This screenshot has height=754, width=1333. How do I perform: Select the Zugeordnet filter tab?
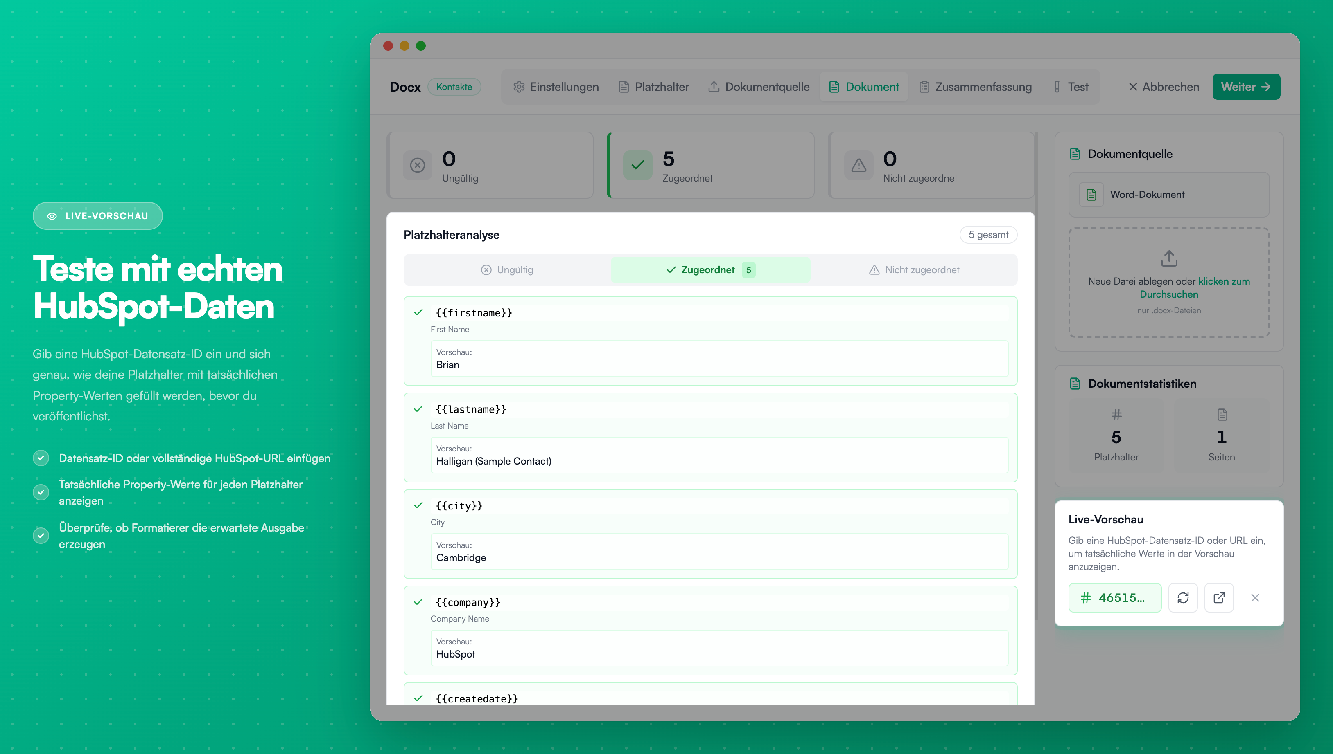710,269
